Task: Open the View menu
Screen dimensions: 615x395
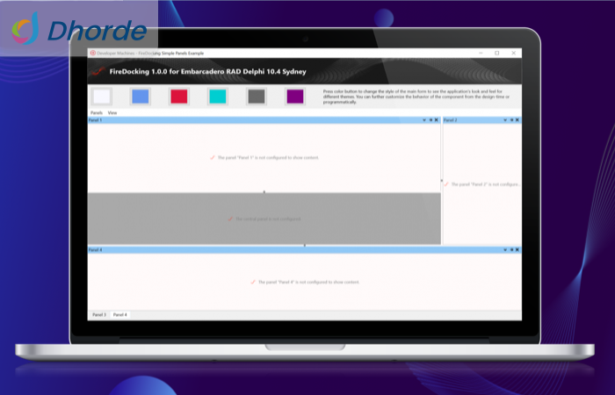Action: point(112,113)
